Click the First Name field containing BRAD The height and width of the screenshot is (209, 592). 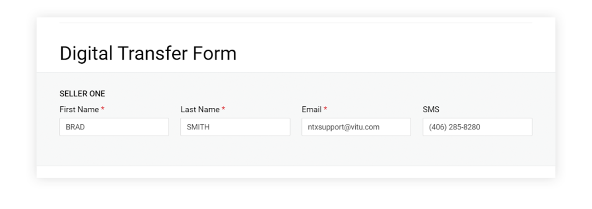pos(114,127)
